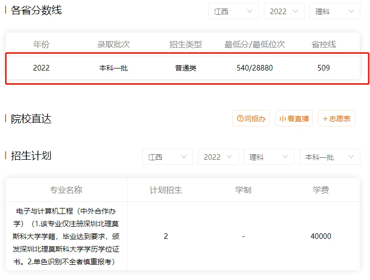370x280 pixels.
Task: Click the 录取批次 column header
Action: pos(114,44)
